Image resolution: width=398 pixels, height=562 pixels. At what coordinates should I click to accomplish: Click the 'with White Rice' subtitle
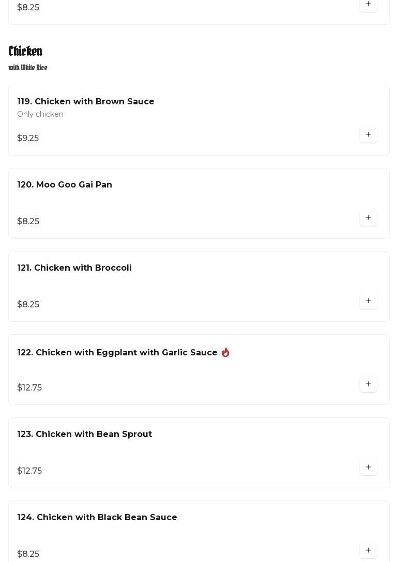(x=28, y=68)
